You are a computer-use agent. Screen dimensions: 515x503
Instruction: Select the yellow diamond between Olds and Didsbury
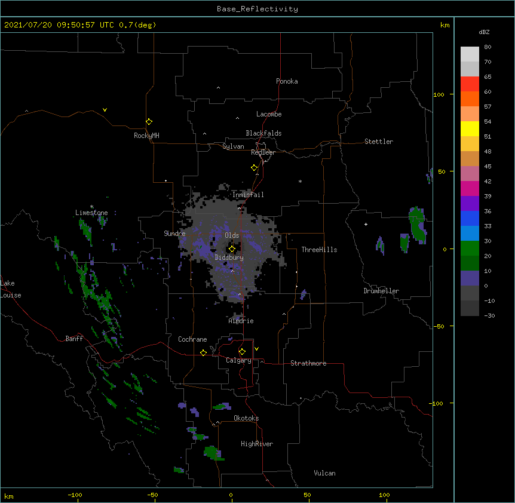[x=232, y=249]
